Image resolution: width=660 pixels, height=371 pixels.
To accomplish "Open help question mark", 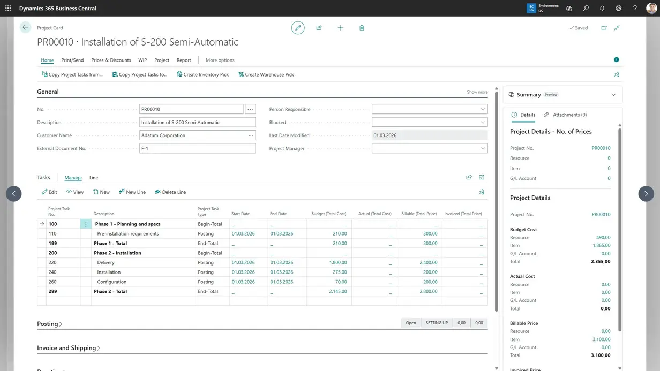I will coord(635,9).
